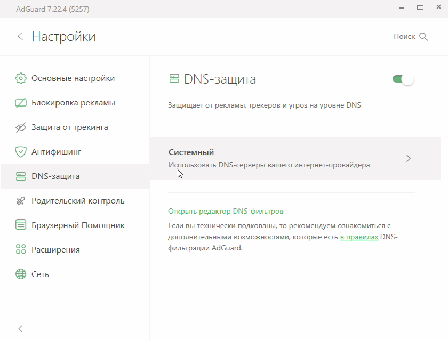Click the Родительский контроль sidebar icon
This screenshot has width=448, height=341.
21,201
